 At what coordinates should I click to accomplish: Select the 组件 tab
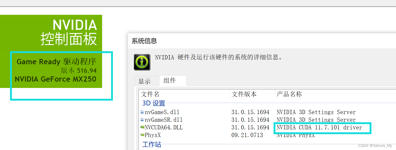[173, 81]
